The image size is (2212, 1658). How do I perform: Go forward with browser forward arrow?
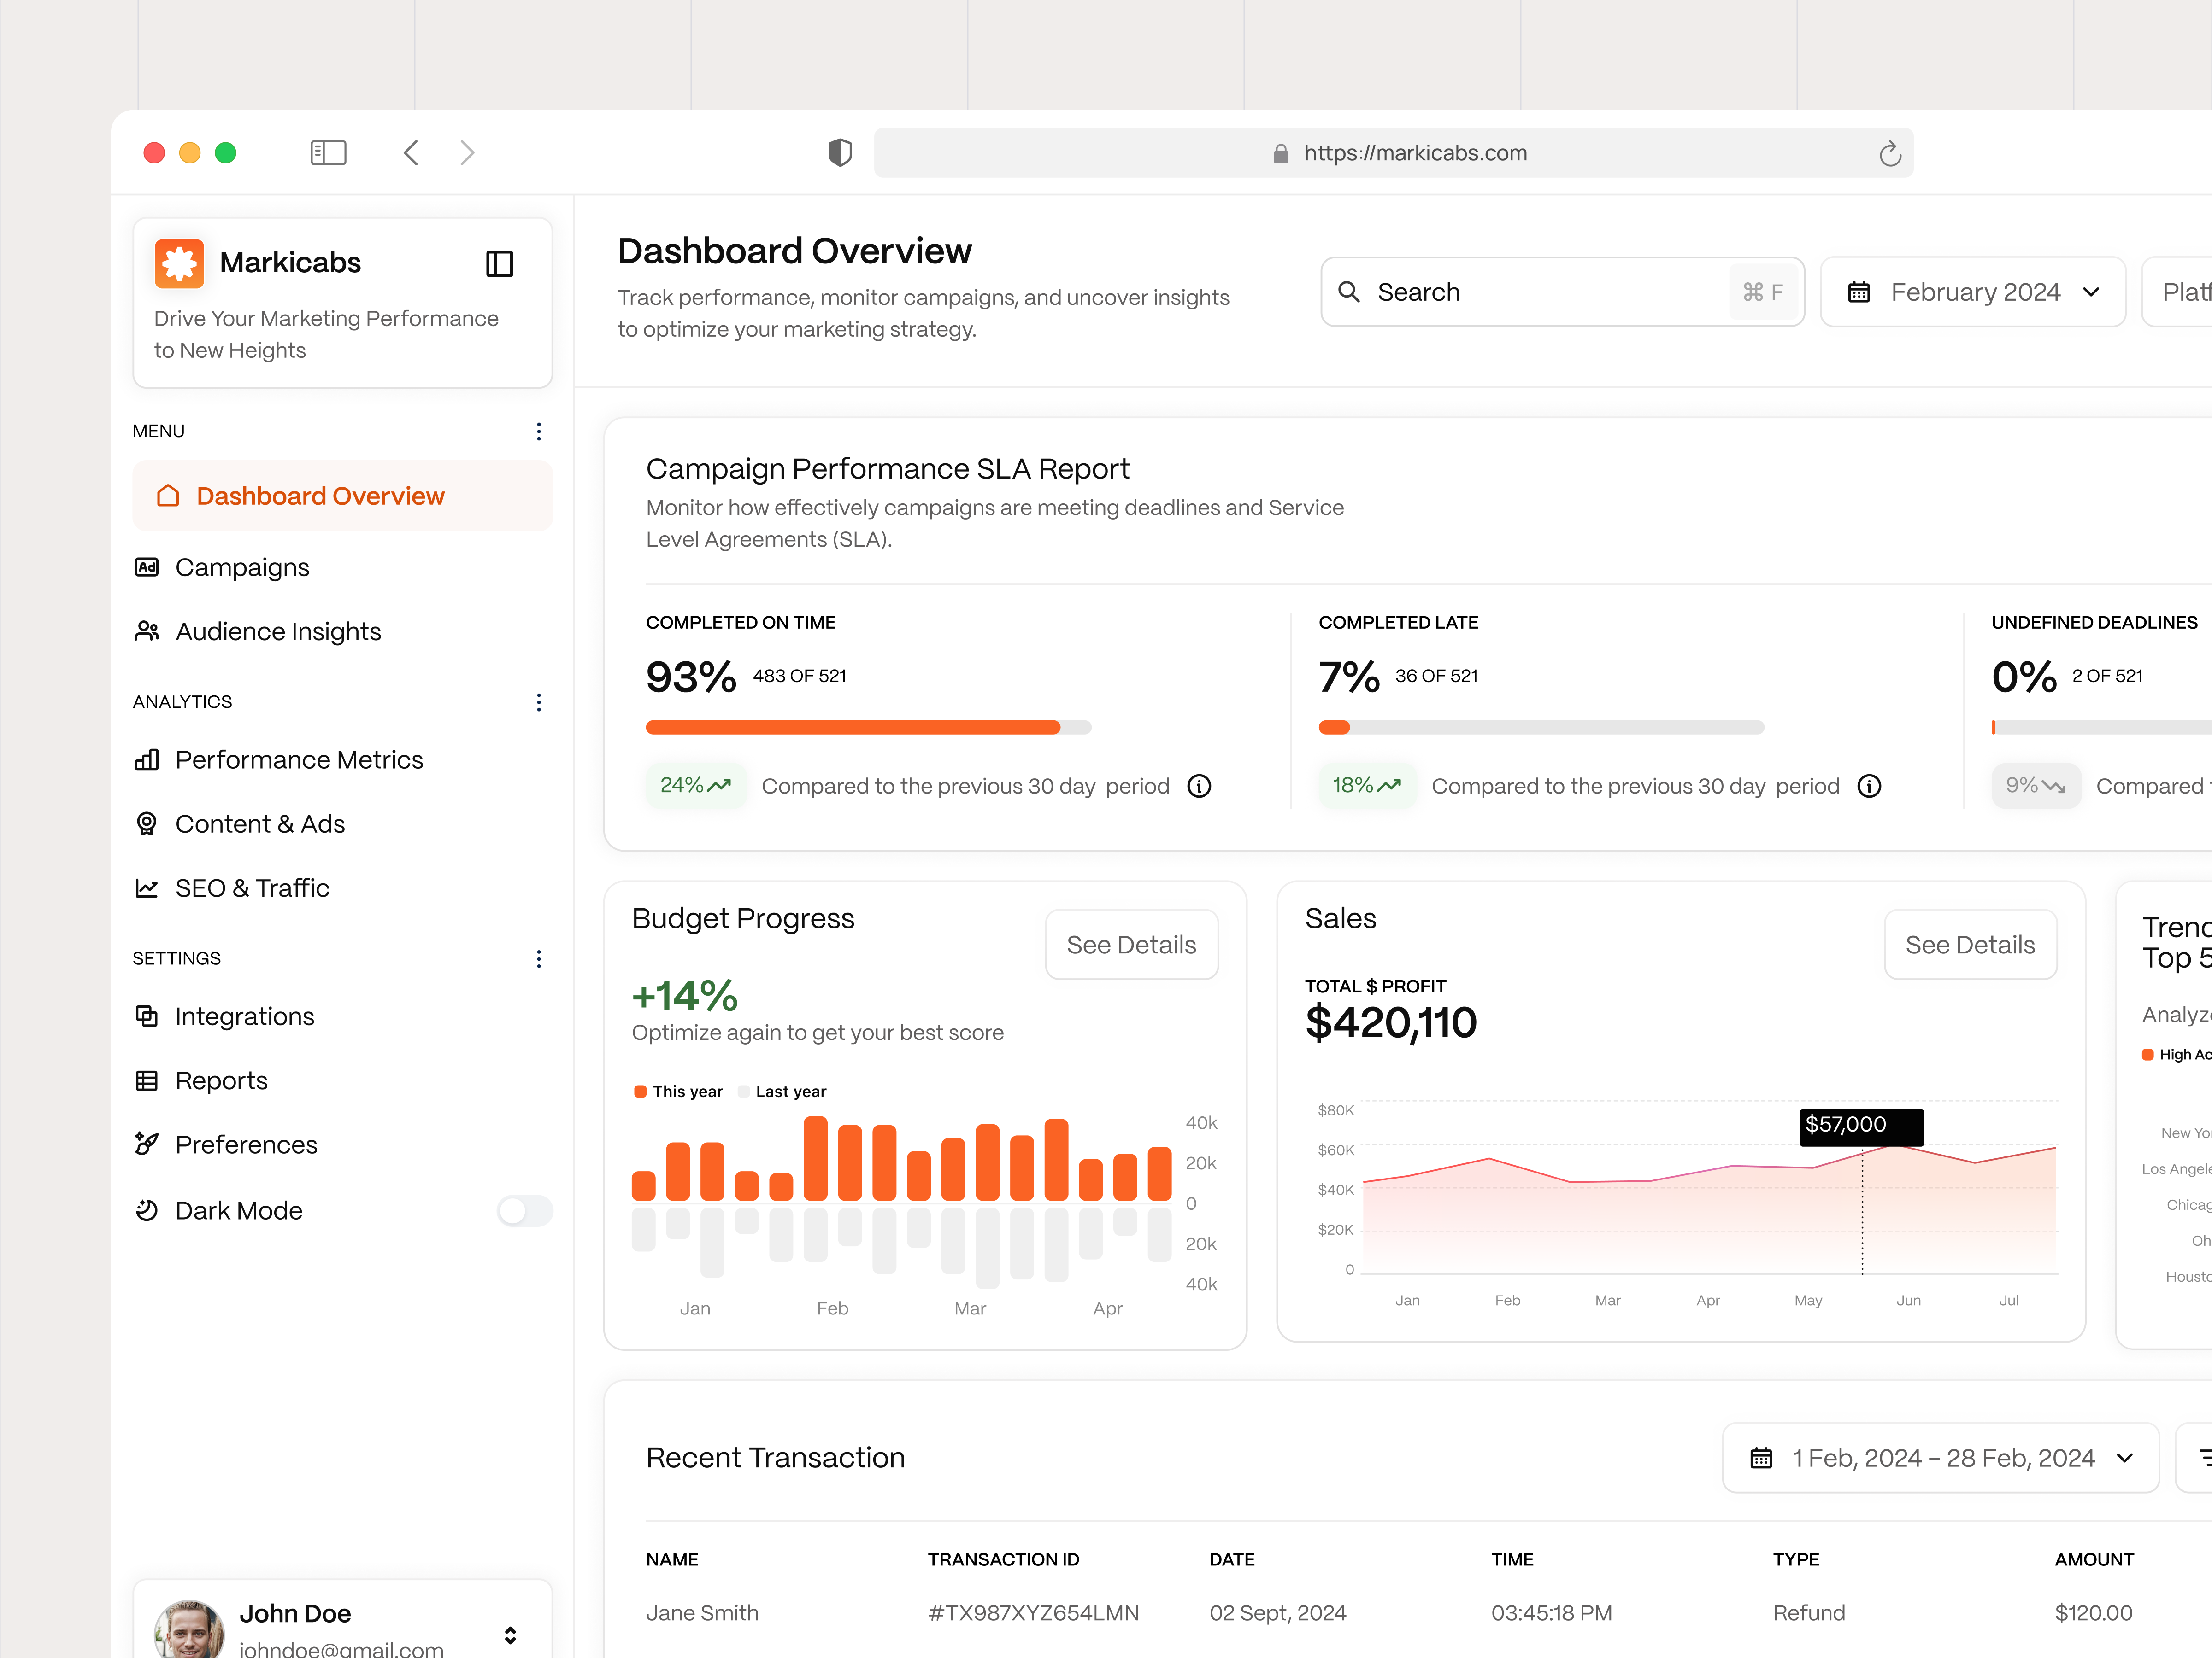pos(467,153)
